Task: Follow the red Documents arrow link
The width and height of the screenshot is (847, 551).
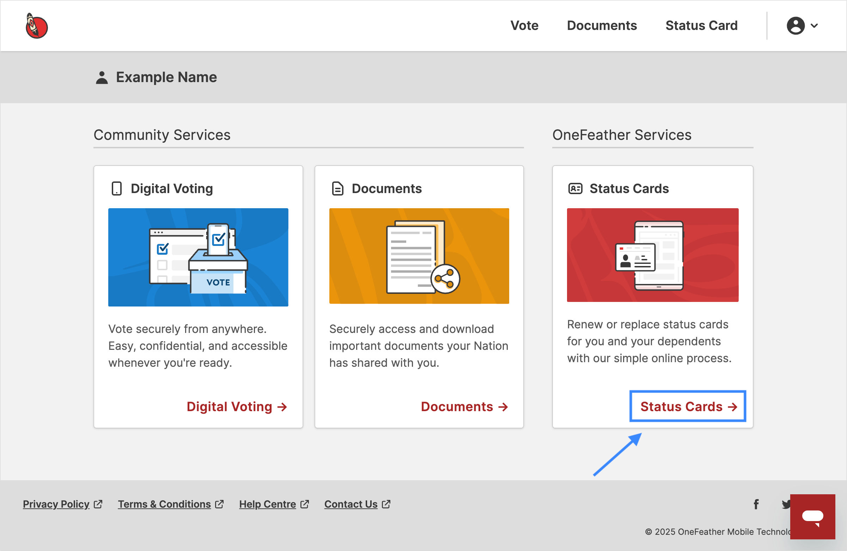Action: click(464, 407)
